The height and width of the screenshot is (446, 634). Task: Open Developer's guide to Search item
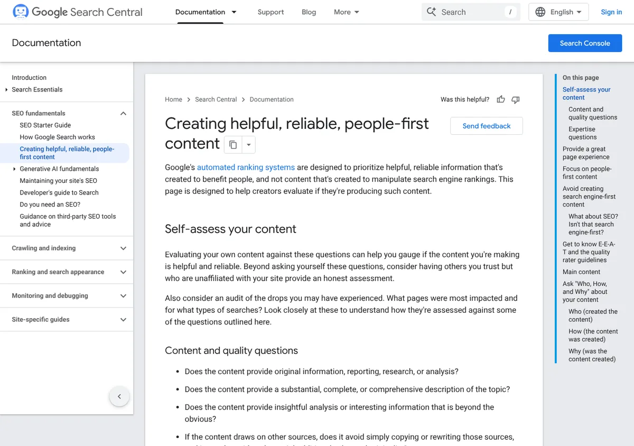[x=59, y=192]
